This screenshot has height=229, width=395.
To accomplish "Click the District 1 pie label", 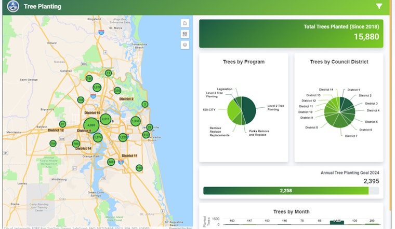I will [x=354, y=90].
